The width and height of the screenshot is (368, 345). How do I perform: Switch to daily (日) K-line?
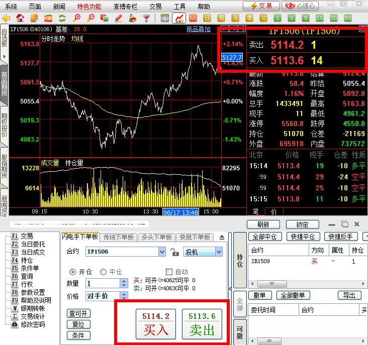pyautogui.click(x=207, y=18)
